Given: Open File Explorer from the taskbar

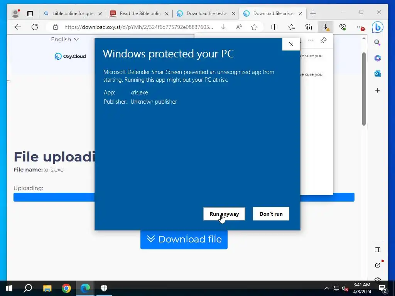Looking at the screenshot, I should coord(47,288).
